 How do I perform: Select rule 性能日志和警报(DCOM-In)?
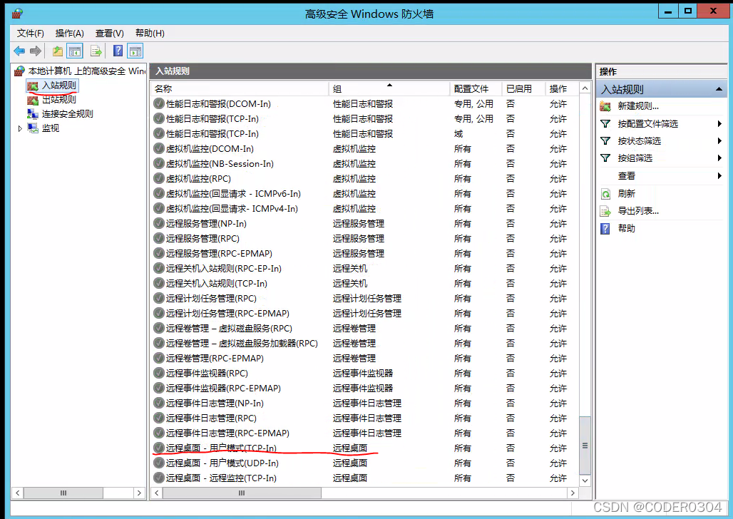click(218, 104)
